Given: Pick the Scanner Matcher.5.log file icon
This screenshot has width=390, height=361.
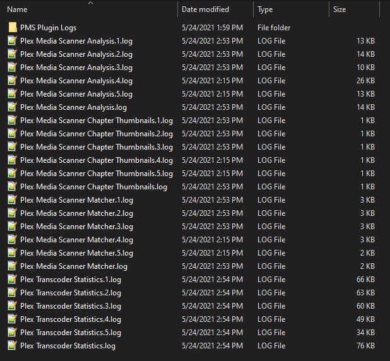Looking at the screenshot, I should (13, 253).
